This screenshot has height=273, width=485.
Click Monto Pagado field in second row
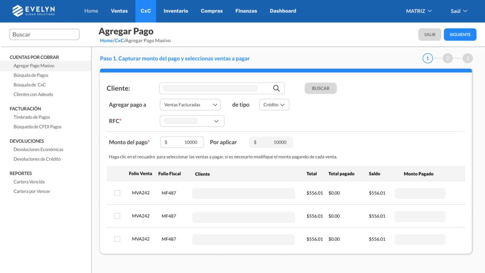(420, 216)
